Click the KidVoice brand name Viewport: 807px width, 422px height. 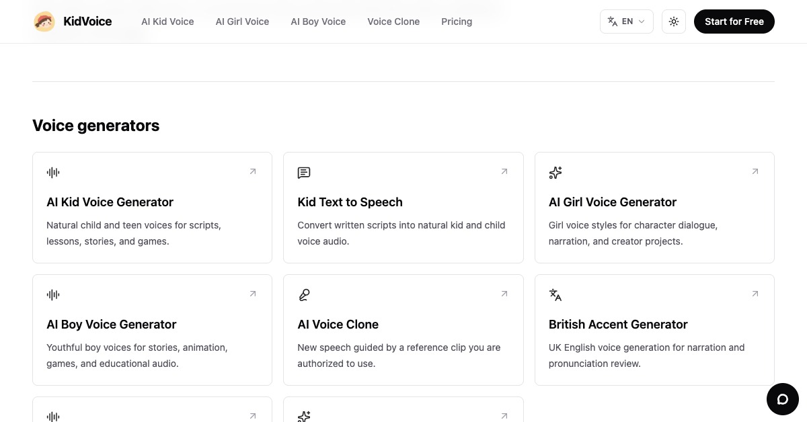pos(87,22)
